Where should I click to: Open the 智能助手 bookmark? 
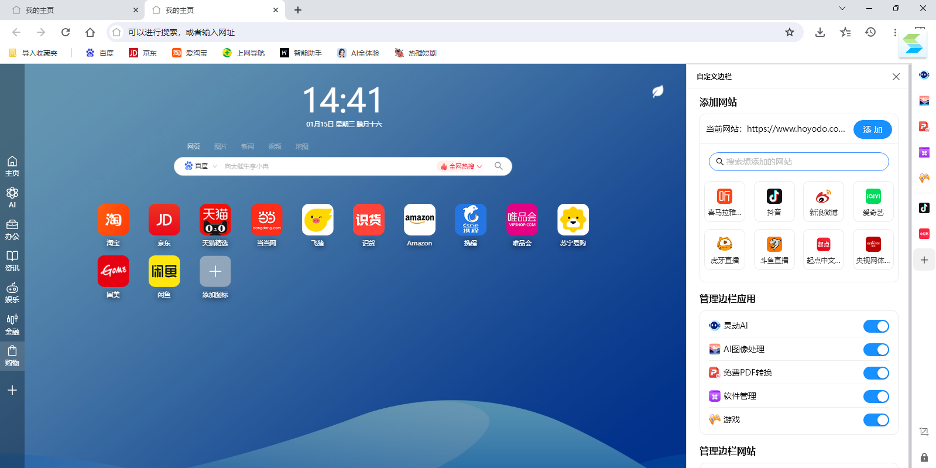301,53
